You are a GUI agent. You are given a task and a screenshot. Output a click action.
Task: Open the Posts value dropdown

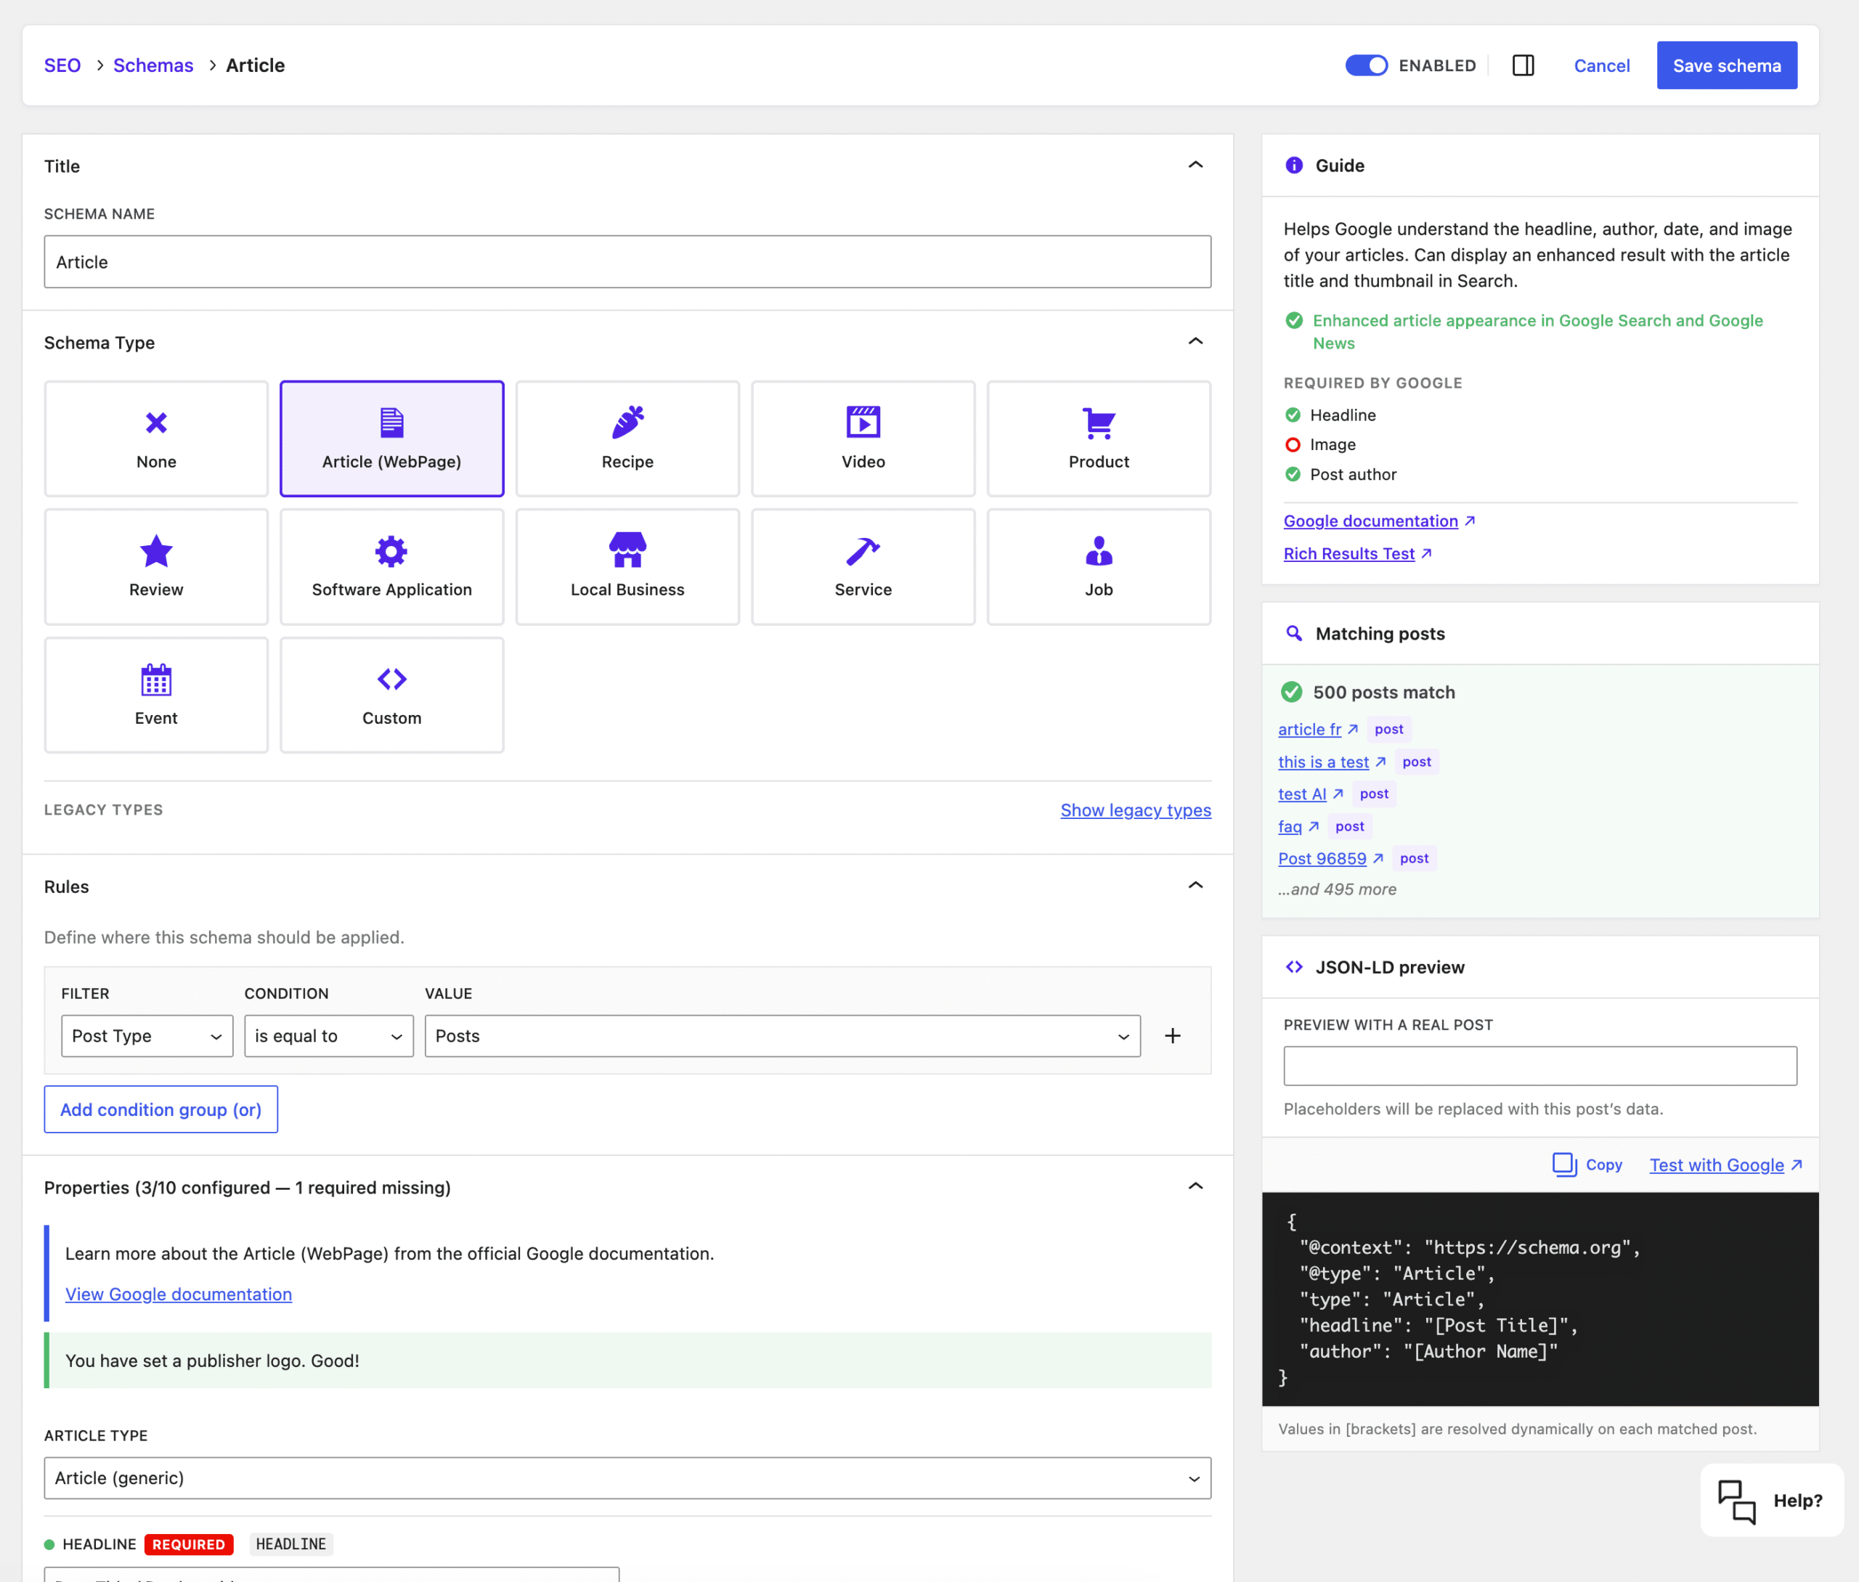tap(782, 1036)
